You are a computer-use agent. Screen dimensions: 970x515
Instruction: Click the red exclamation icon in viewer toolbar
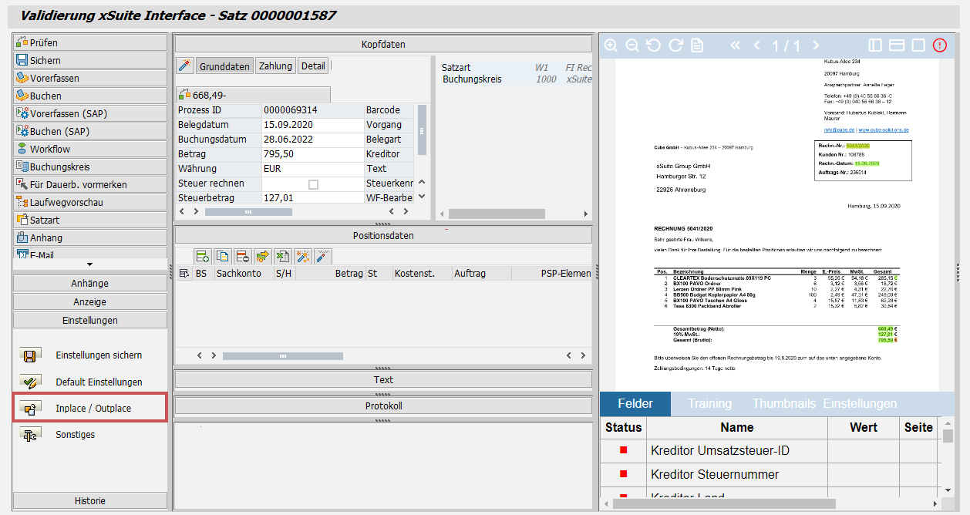pyautogui.click(x=939, y=45)
